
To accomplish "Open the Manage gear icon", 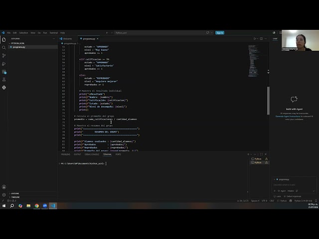I will click(x=4, y=195).
